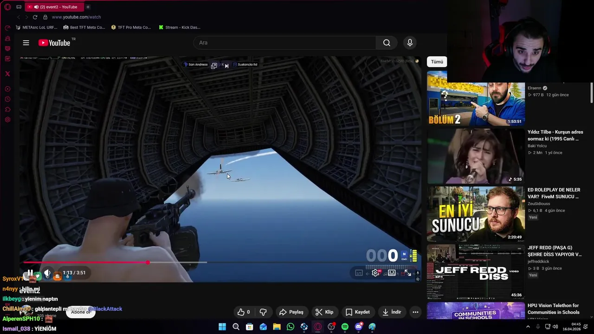594x334 pixels.
Task: Open ED ROLEPLAY DE NELER VAR video
Action: click(x=554, y=193)
